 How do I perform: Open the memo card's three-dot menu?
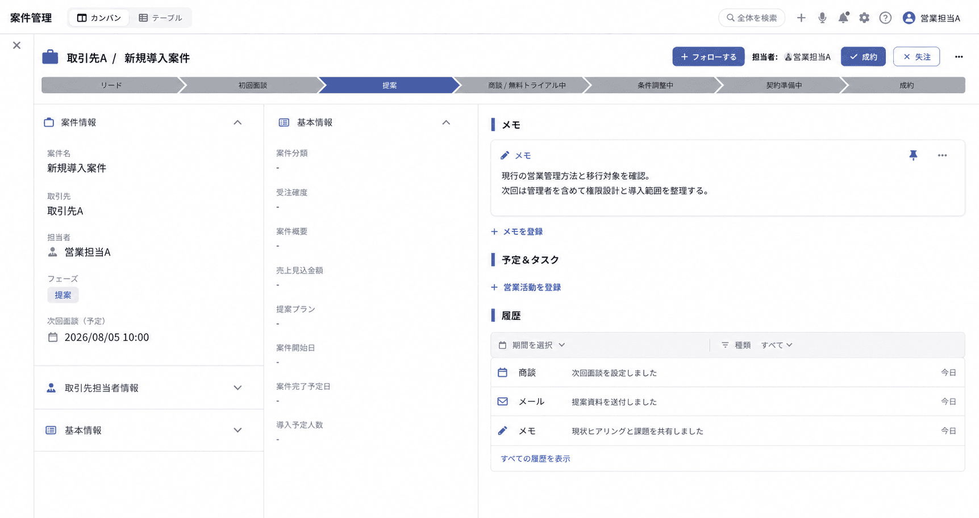[x=942, y=155]
